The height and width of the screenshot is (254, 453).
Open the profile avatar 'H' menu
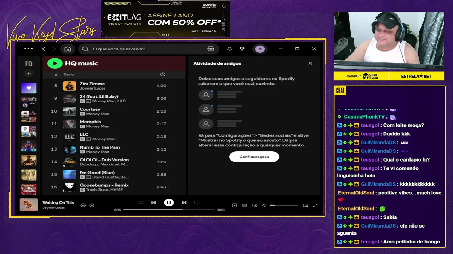pos(260,49)
